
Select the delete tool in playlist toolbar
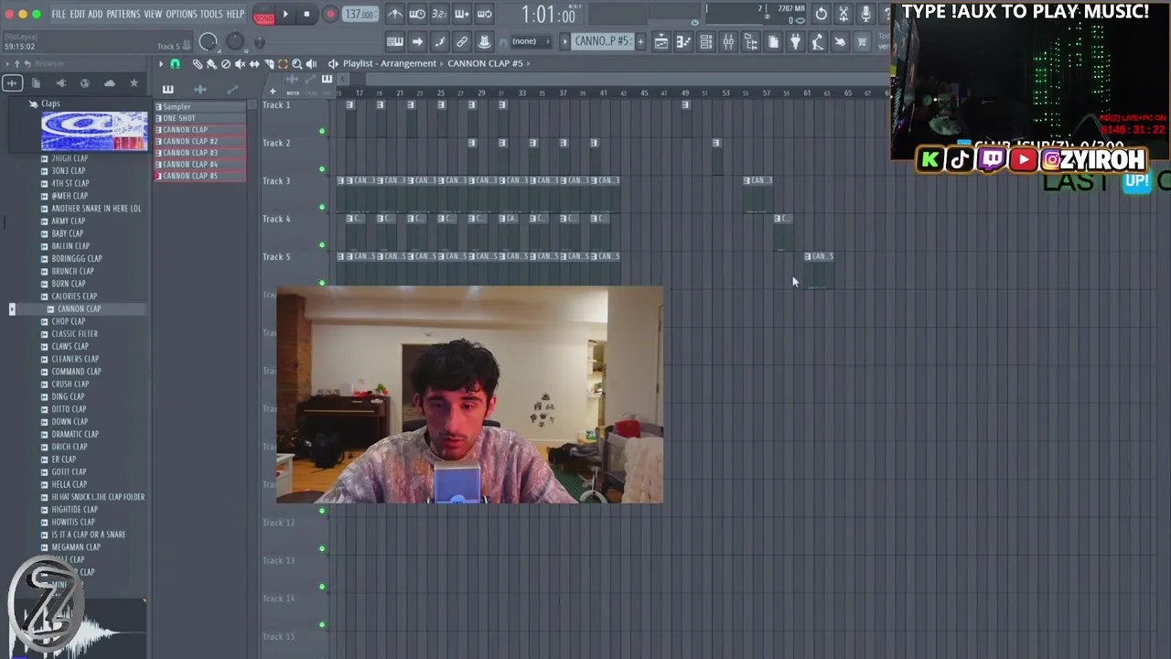(x=226, y=64)
